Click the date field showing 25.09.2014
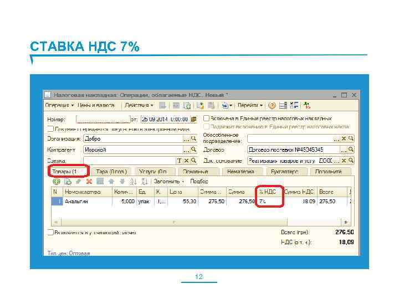 (165, 119)
